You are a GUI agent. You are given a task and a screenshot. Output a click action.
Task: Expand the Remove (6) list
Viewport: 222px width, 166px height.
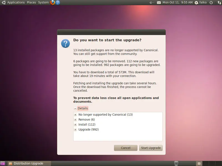[75, 120]
